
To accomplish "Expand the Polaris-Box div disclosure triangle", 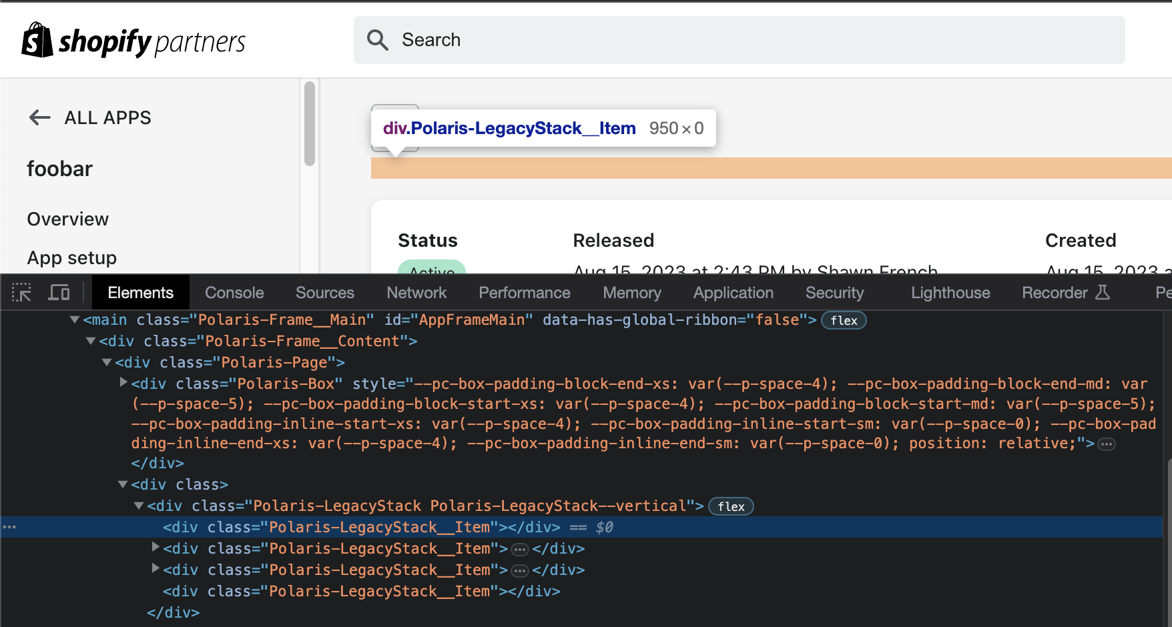I will 123,382.
